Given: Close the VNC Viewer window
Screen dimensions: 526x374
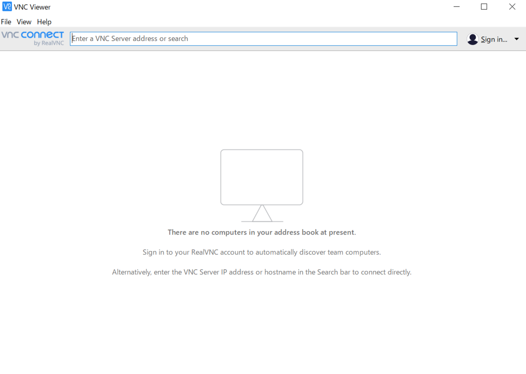Looking at the screenshot, I should [x=512, y=7].
